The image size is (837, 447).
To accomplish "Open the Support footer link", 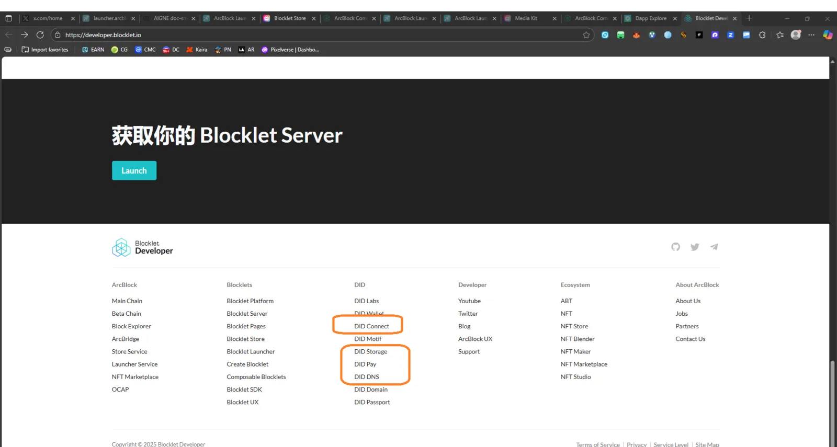I will point(469,352).
